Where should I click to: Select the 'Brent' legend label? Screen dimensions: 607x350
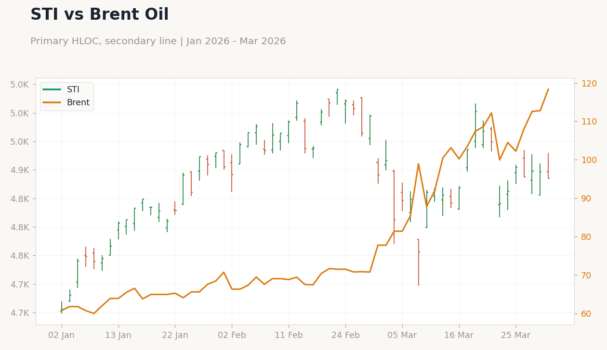point(78,102)
